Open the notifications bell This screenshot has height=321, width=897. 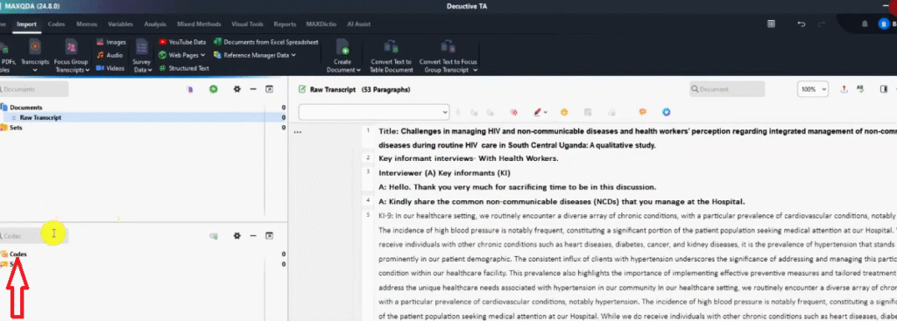coord(865,24)
